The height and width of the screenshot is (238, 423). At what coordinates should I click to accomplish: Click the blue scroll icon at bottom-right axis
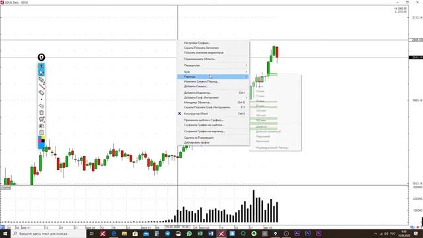(x=412, y=227)
